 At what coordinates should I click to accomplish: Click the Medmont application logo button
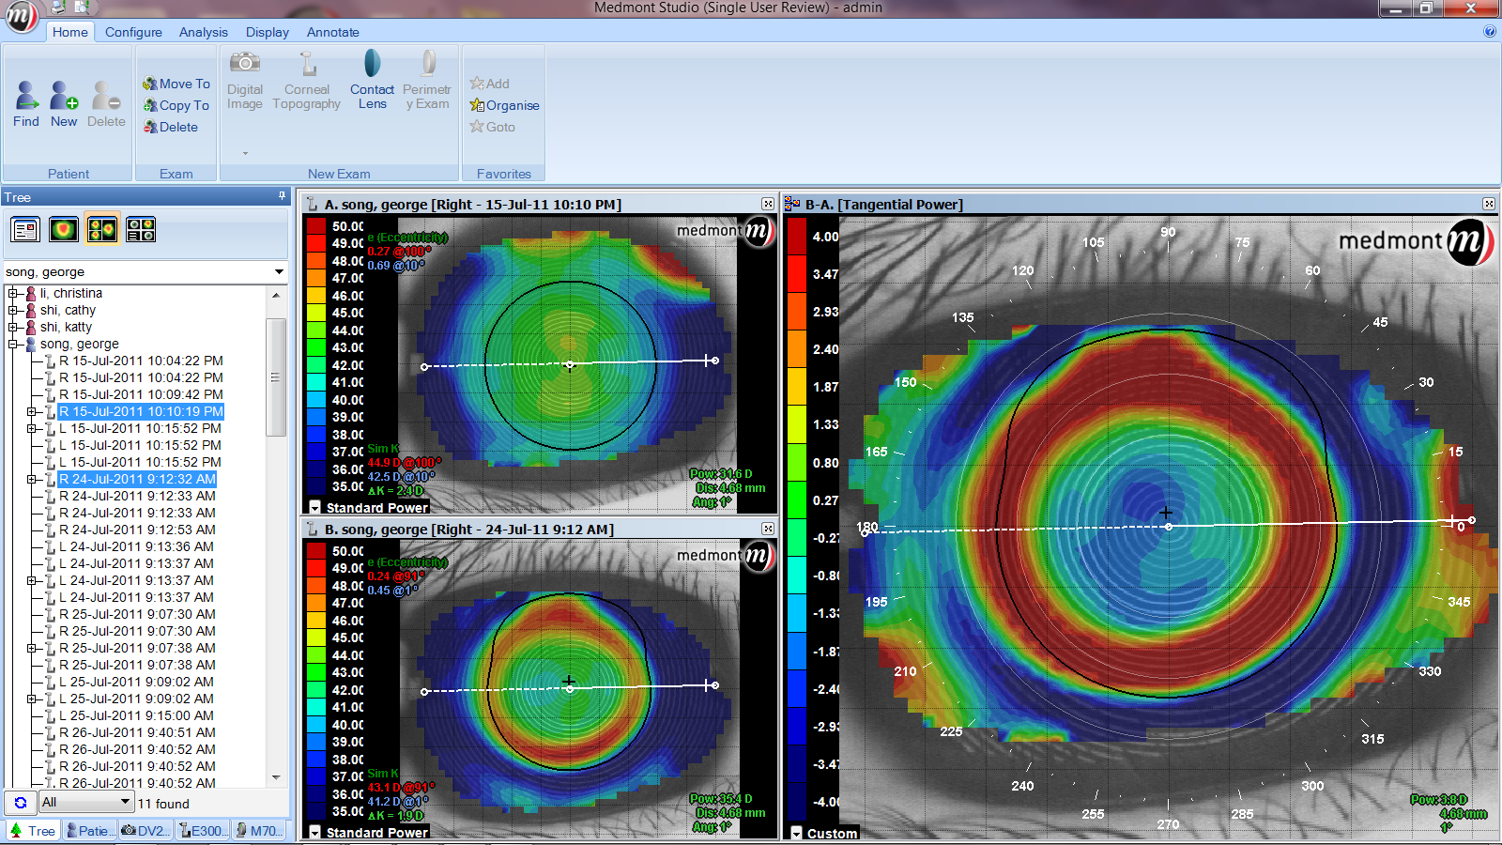click(21, 16)
